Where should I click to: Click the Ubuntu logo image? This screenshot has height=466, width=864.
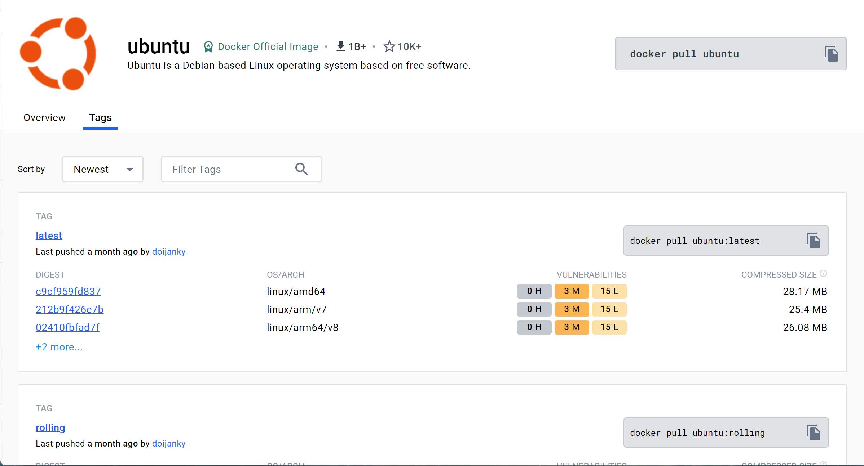click(x=58, y=53)
